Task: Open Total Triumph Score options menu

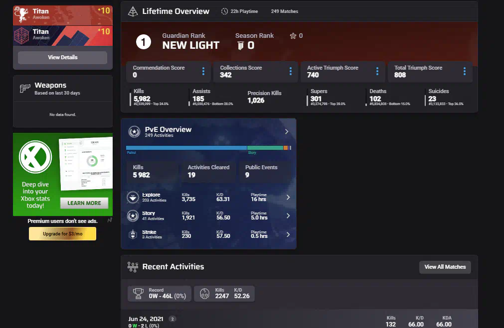Action: tap(465, 72)
